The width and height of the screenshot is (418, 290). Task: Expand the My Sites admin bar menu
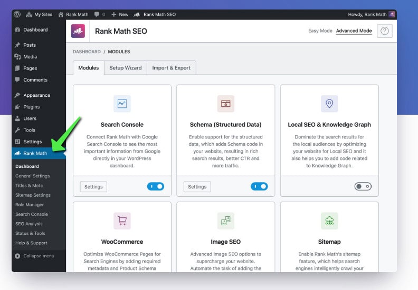click(x=41, y=14)
